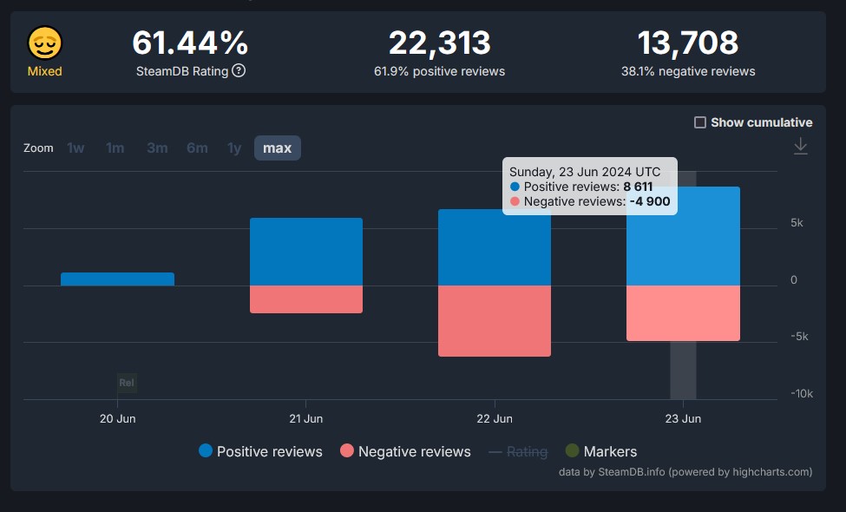Image resolution: width=846 pixels, height=512 pixels.
Task: Set zoom range to 6m
Action: [197, 148]
